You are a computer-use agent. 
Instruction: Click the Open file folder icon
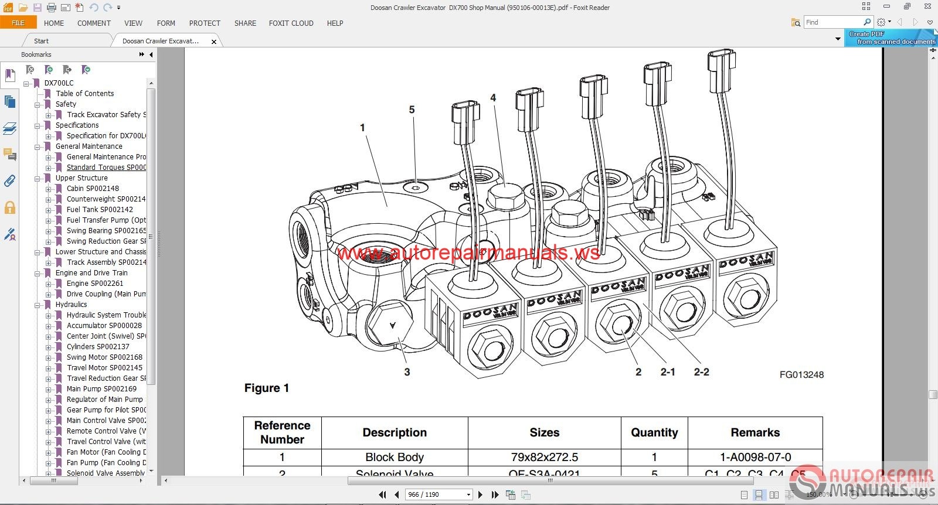pos(23,8)
